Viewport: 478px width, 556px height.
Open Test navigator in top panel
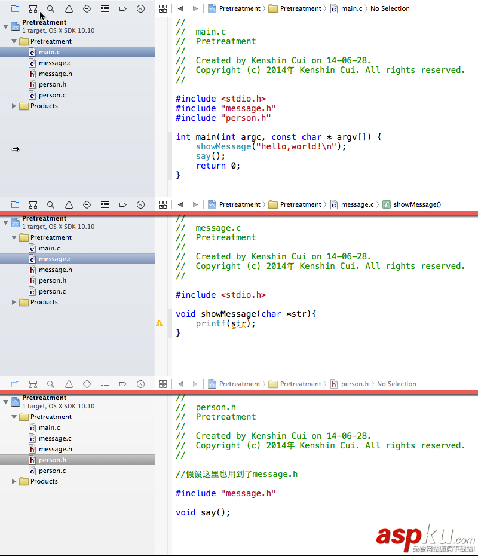coord(87,8)
